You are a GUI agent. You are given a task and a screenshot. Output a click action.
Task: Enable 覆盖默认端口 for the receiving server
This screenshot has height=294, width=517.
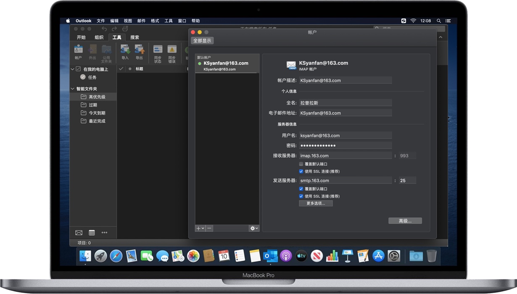click(301, 164)
